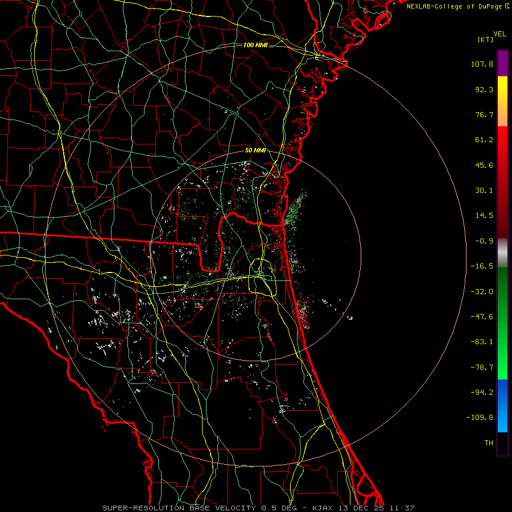The height and width of the screenshot is (512, 512).
Task: Click the KJAX 13 DEC 25 timestamp text
Action: 364,508
